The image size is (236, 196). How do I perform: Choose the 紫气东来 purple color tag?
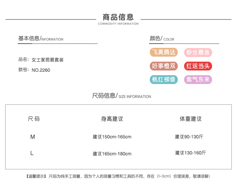coord(198,80)
